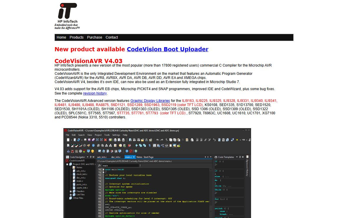Click the new file toolbar icon
The image size is (354, 218).
coord(68,140)
